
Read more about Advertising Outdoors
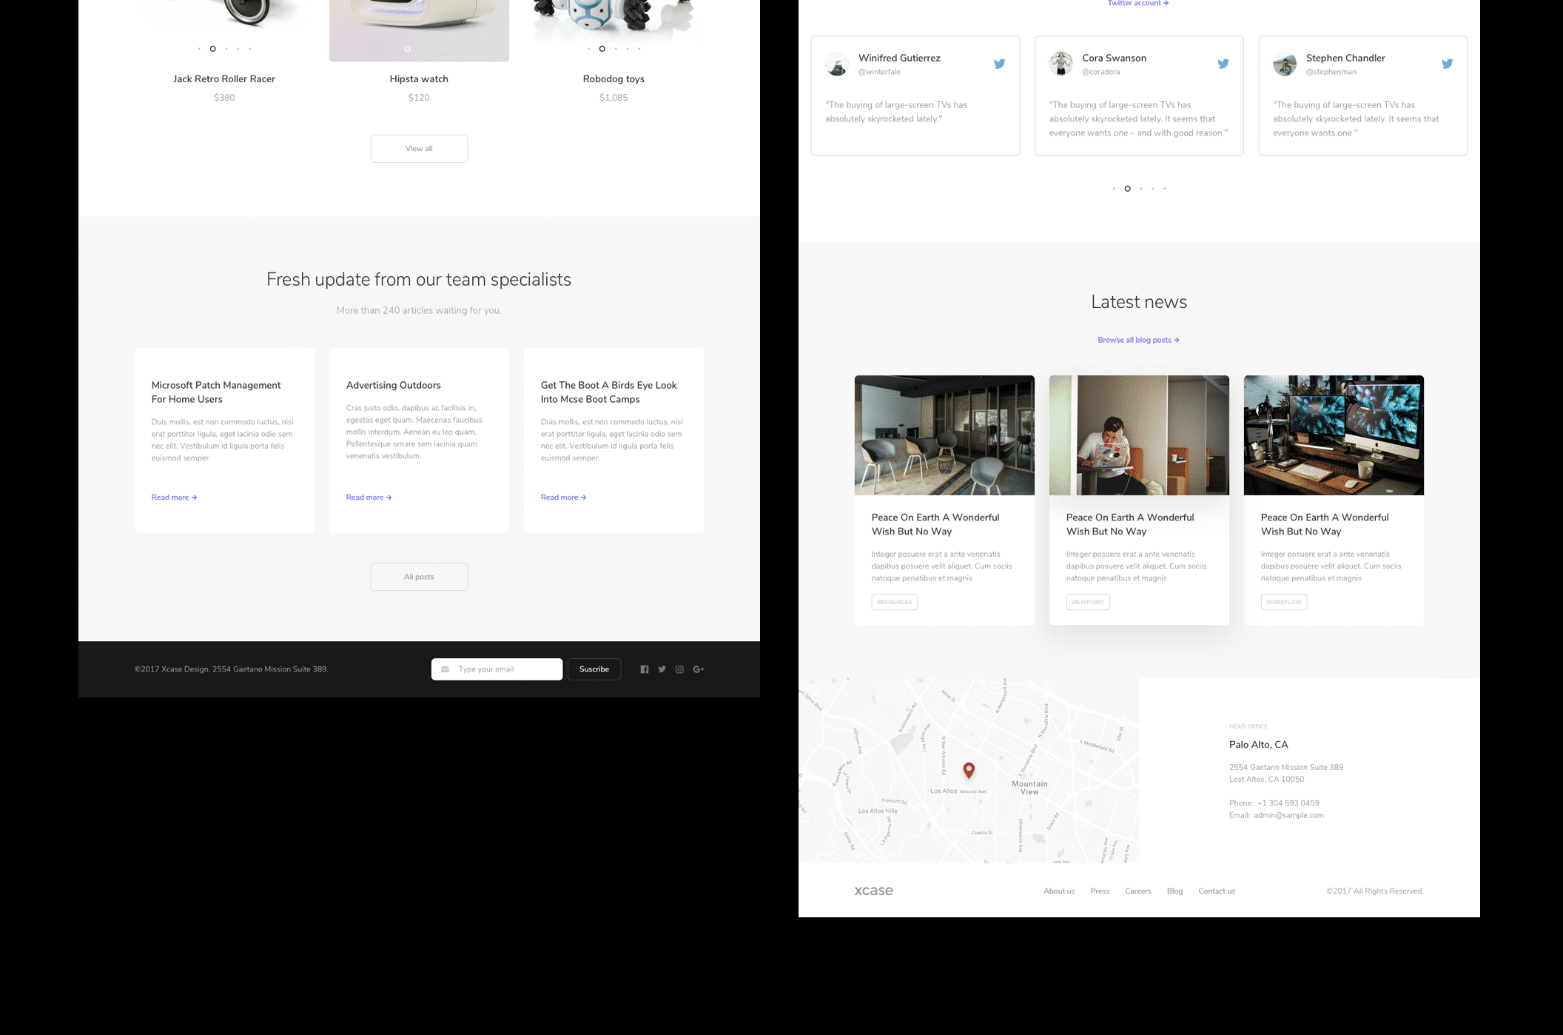(x=369, y=498)
